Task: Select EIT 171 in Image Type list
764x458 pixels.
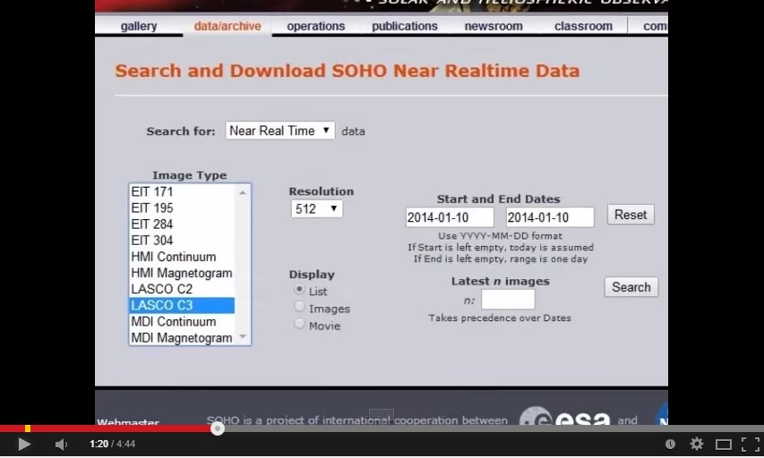Action: 182,191
